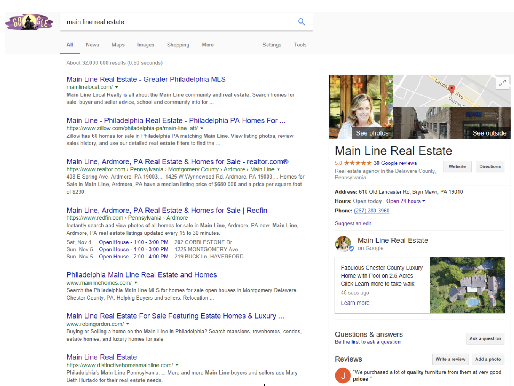Screen dimensions: 514x386
Task: Expand the Open 24 hours dropdown
Action: tap(406, 201)
